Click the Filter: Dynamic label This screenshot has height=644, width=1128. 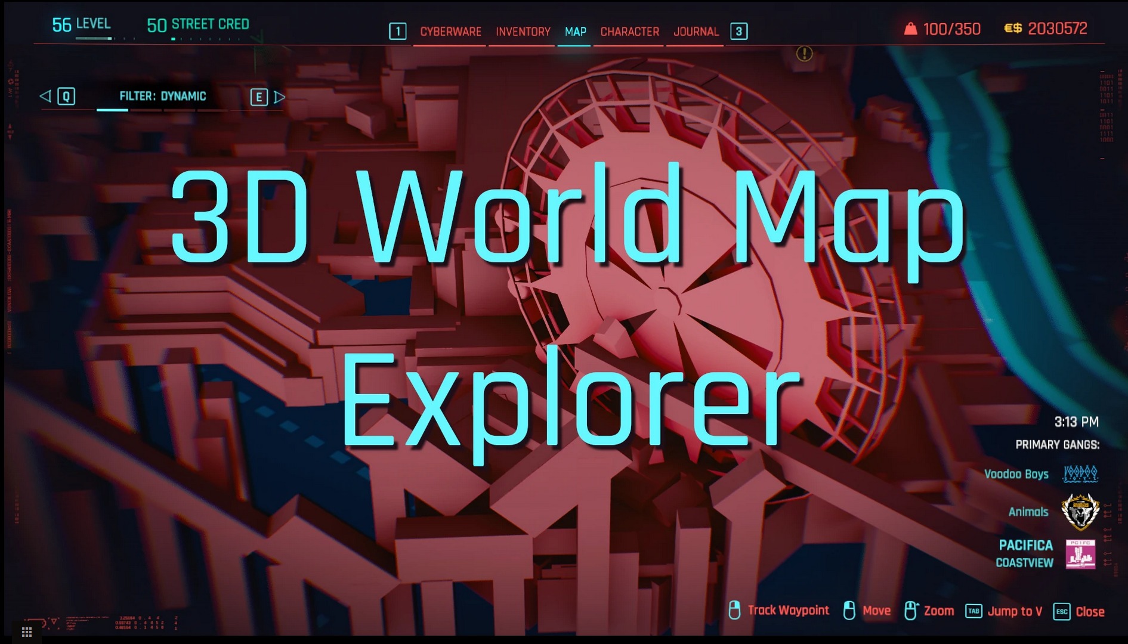click(x=162, y=96)
